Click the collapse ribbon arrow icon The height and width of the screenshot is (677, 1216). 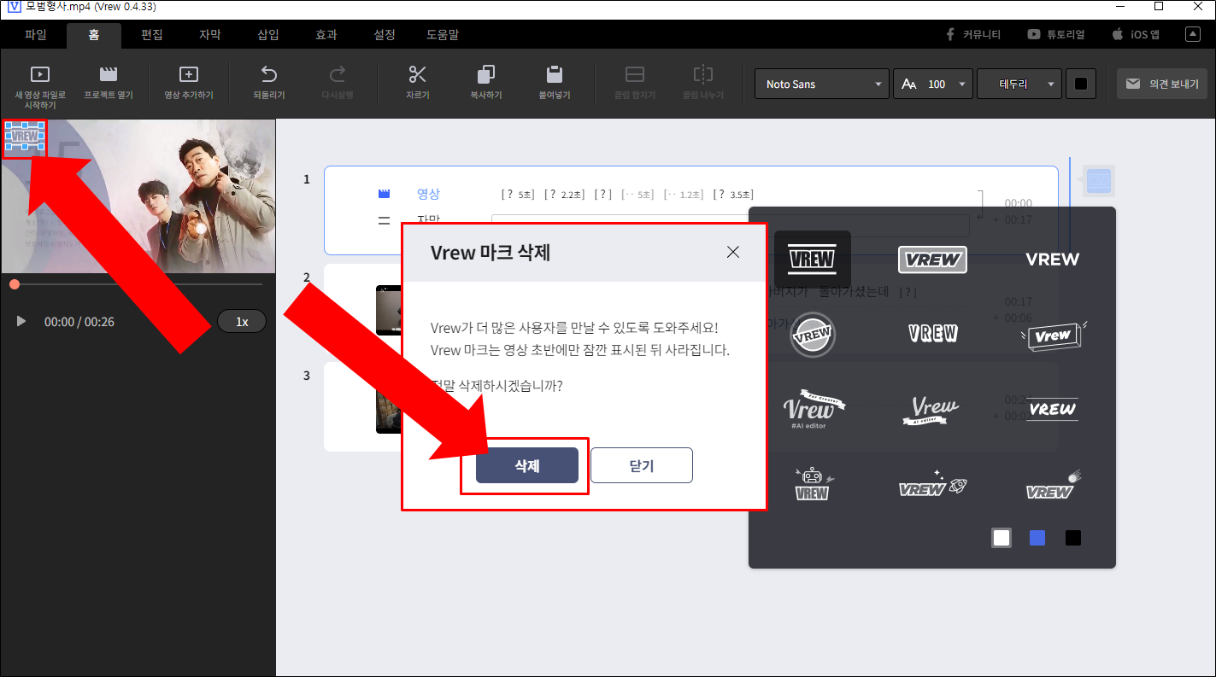(x=1193, y=35)
